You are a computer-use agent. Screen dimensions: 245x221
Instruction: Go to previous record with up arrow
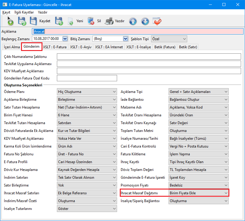coord(133,21)
